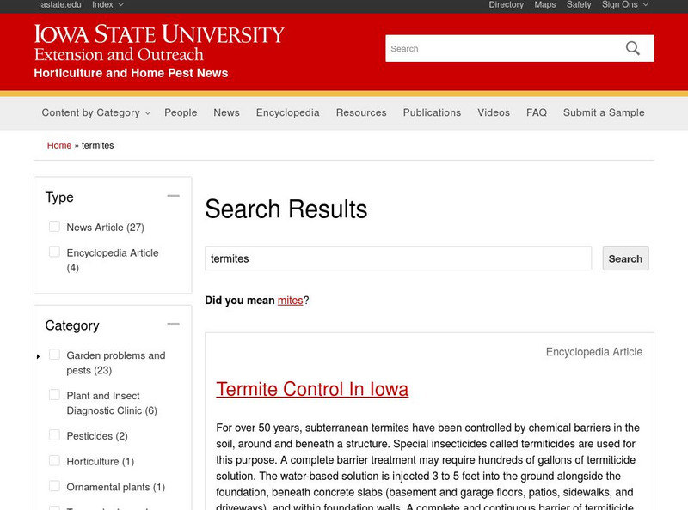The image size is (688, 510).
Task: Go to the Publications section
Action: click(x=432, y=112)
